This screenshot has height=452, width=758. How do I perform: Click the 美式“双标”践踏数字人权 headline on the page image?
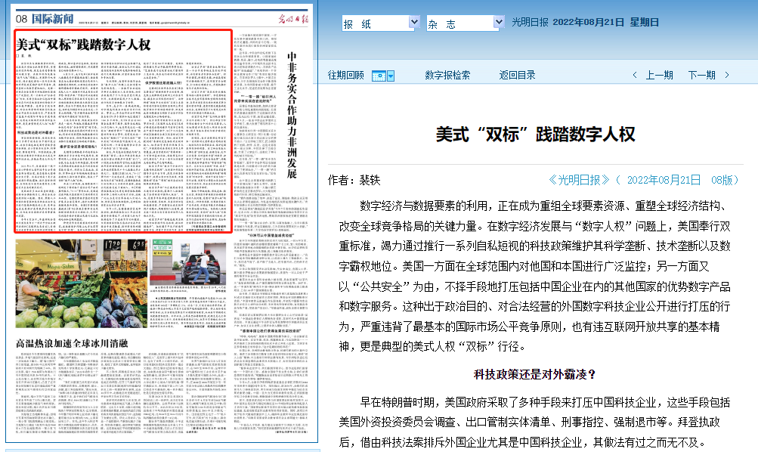click(x=85, y=45)
